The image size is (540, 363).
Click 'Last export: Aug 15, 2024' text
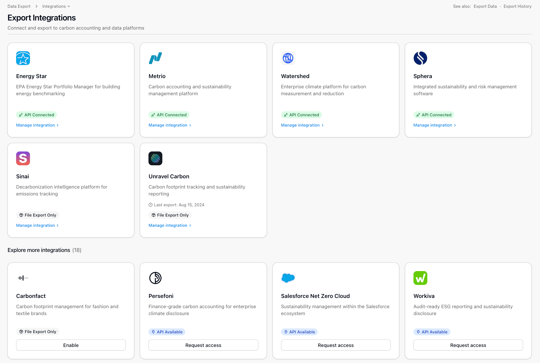point(179,205)
